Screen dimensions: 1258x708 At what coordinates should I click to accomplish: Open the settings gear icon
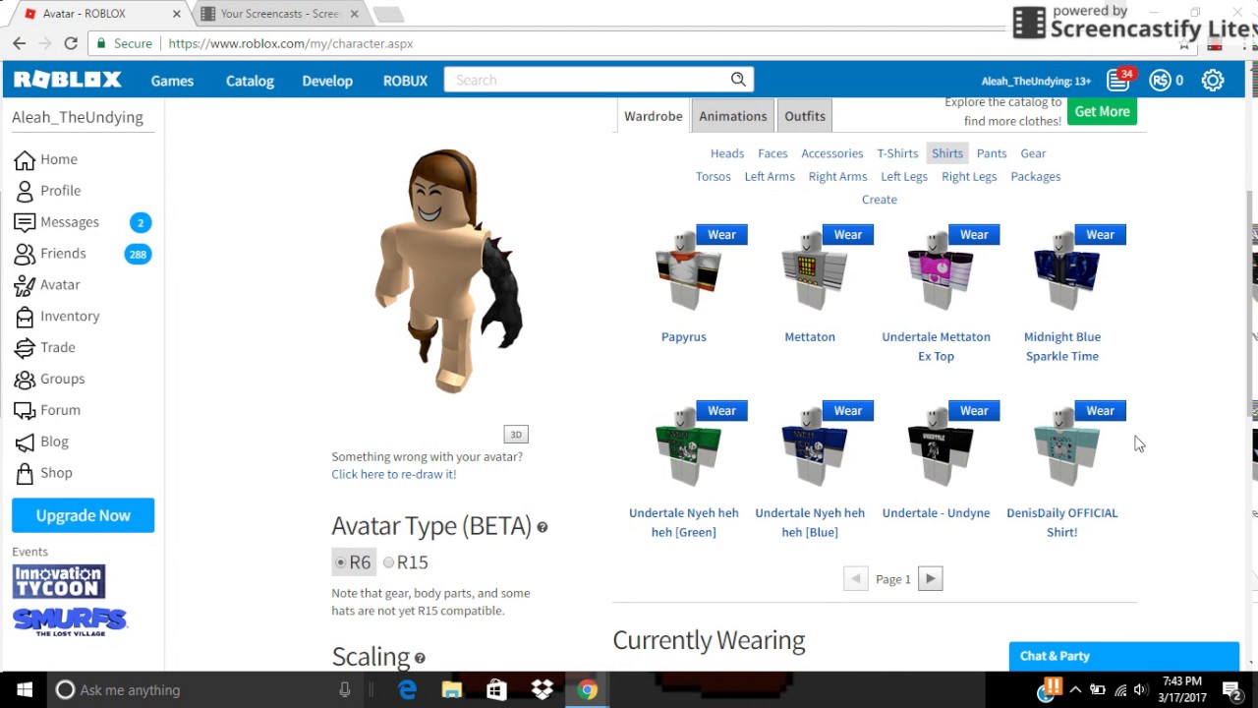point(1213,81)
